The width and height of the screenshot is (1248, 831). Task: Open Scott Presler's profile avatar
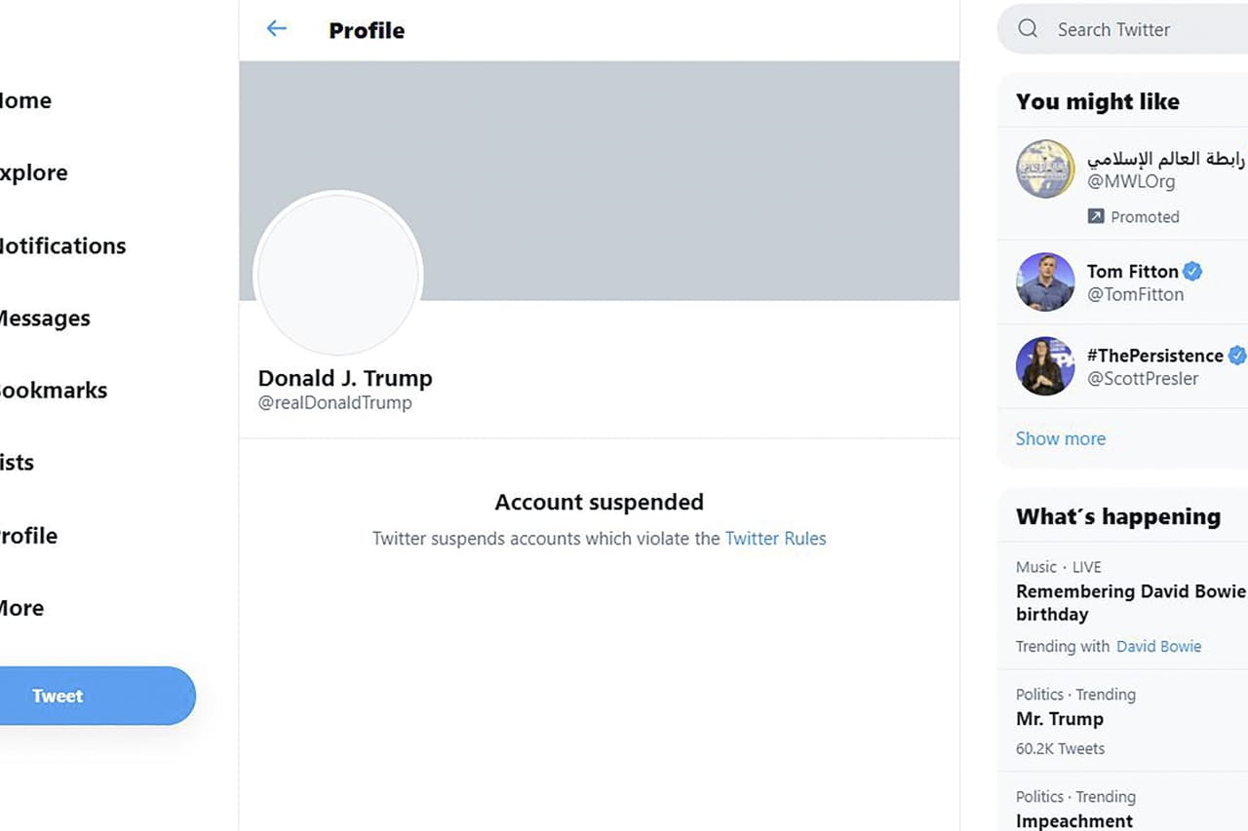(x=1045, y=366)
